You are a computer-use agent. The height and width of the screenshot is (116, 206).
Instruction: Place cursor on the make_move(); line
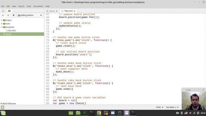(x=65, y=72)
